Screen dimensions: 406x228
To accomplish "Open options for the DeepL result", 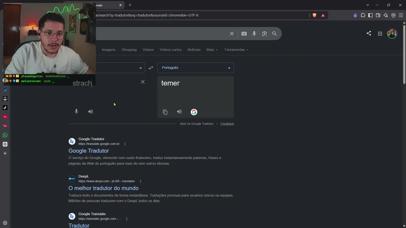I will (x=141, y=181).
